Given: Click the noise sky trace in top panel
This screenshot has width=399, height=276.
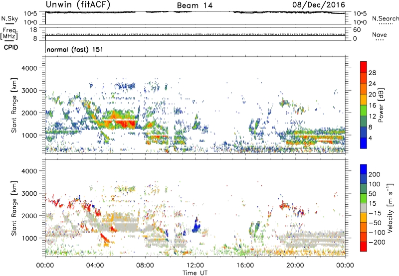Looking at the screenshot, I should (x=195, y=12).
